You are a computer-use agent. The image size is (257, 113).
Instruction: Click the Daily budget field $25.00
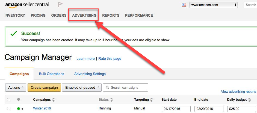point(242,109)
